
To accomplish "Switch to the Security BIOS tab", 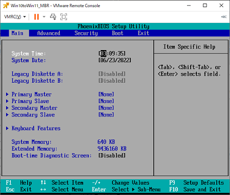I will (86, 33).
